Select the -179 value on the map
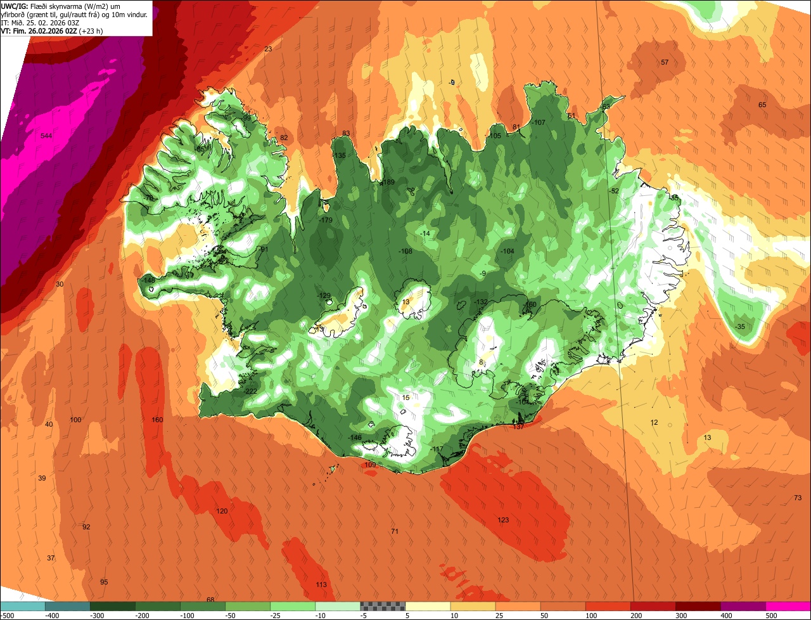Viewport: 811px width, 620px height. 326,221
